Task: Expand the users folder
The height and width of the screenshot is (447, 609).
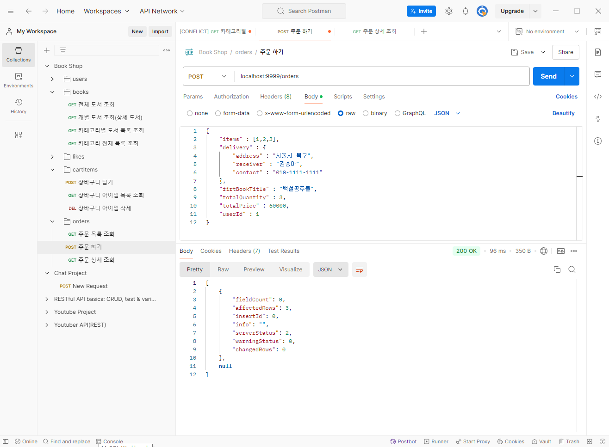Action: click(52, 79)
